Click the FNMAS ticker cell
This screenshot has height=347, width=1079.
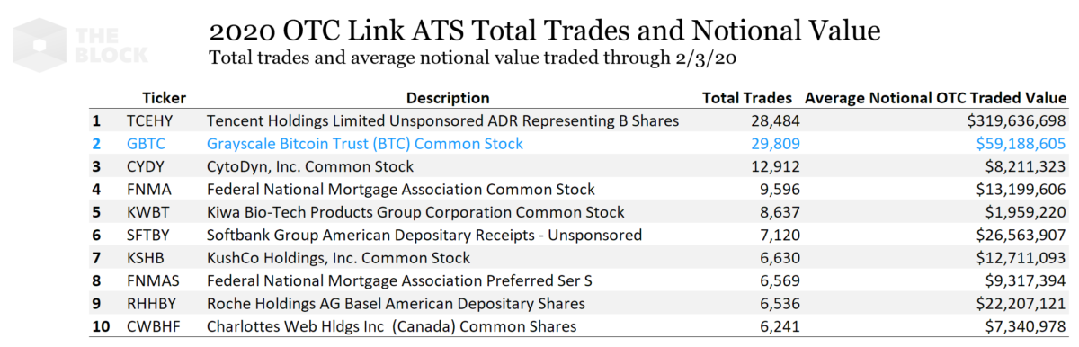coord(154,280)
